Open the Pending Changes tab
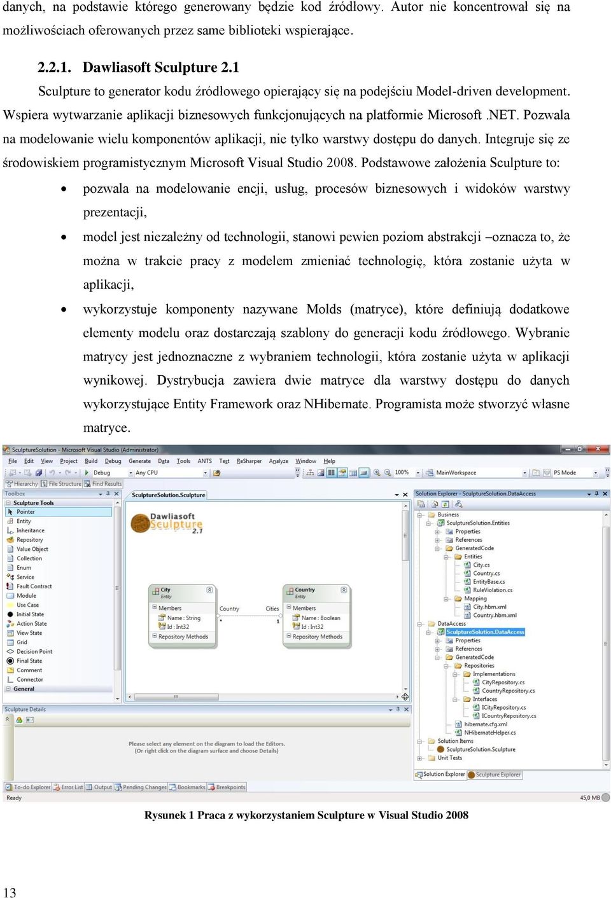 tap(140, 787)
